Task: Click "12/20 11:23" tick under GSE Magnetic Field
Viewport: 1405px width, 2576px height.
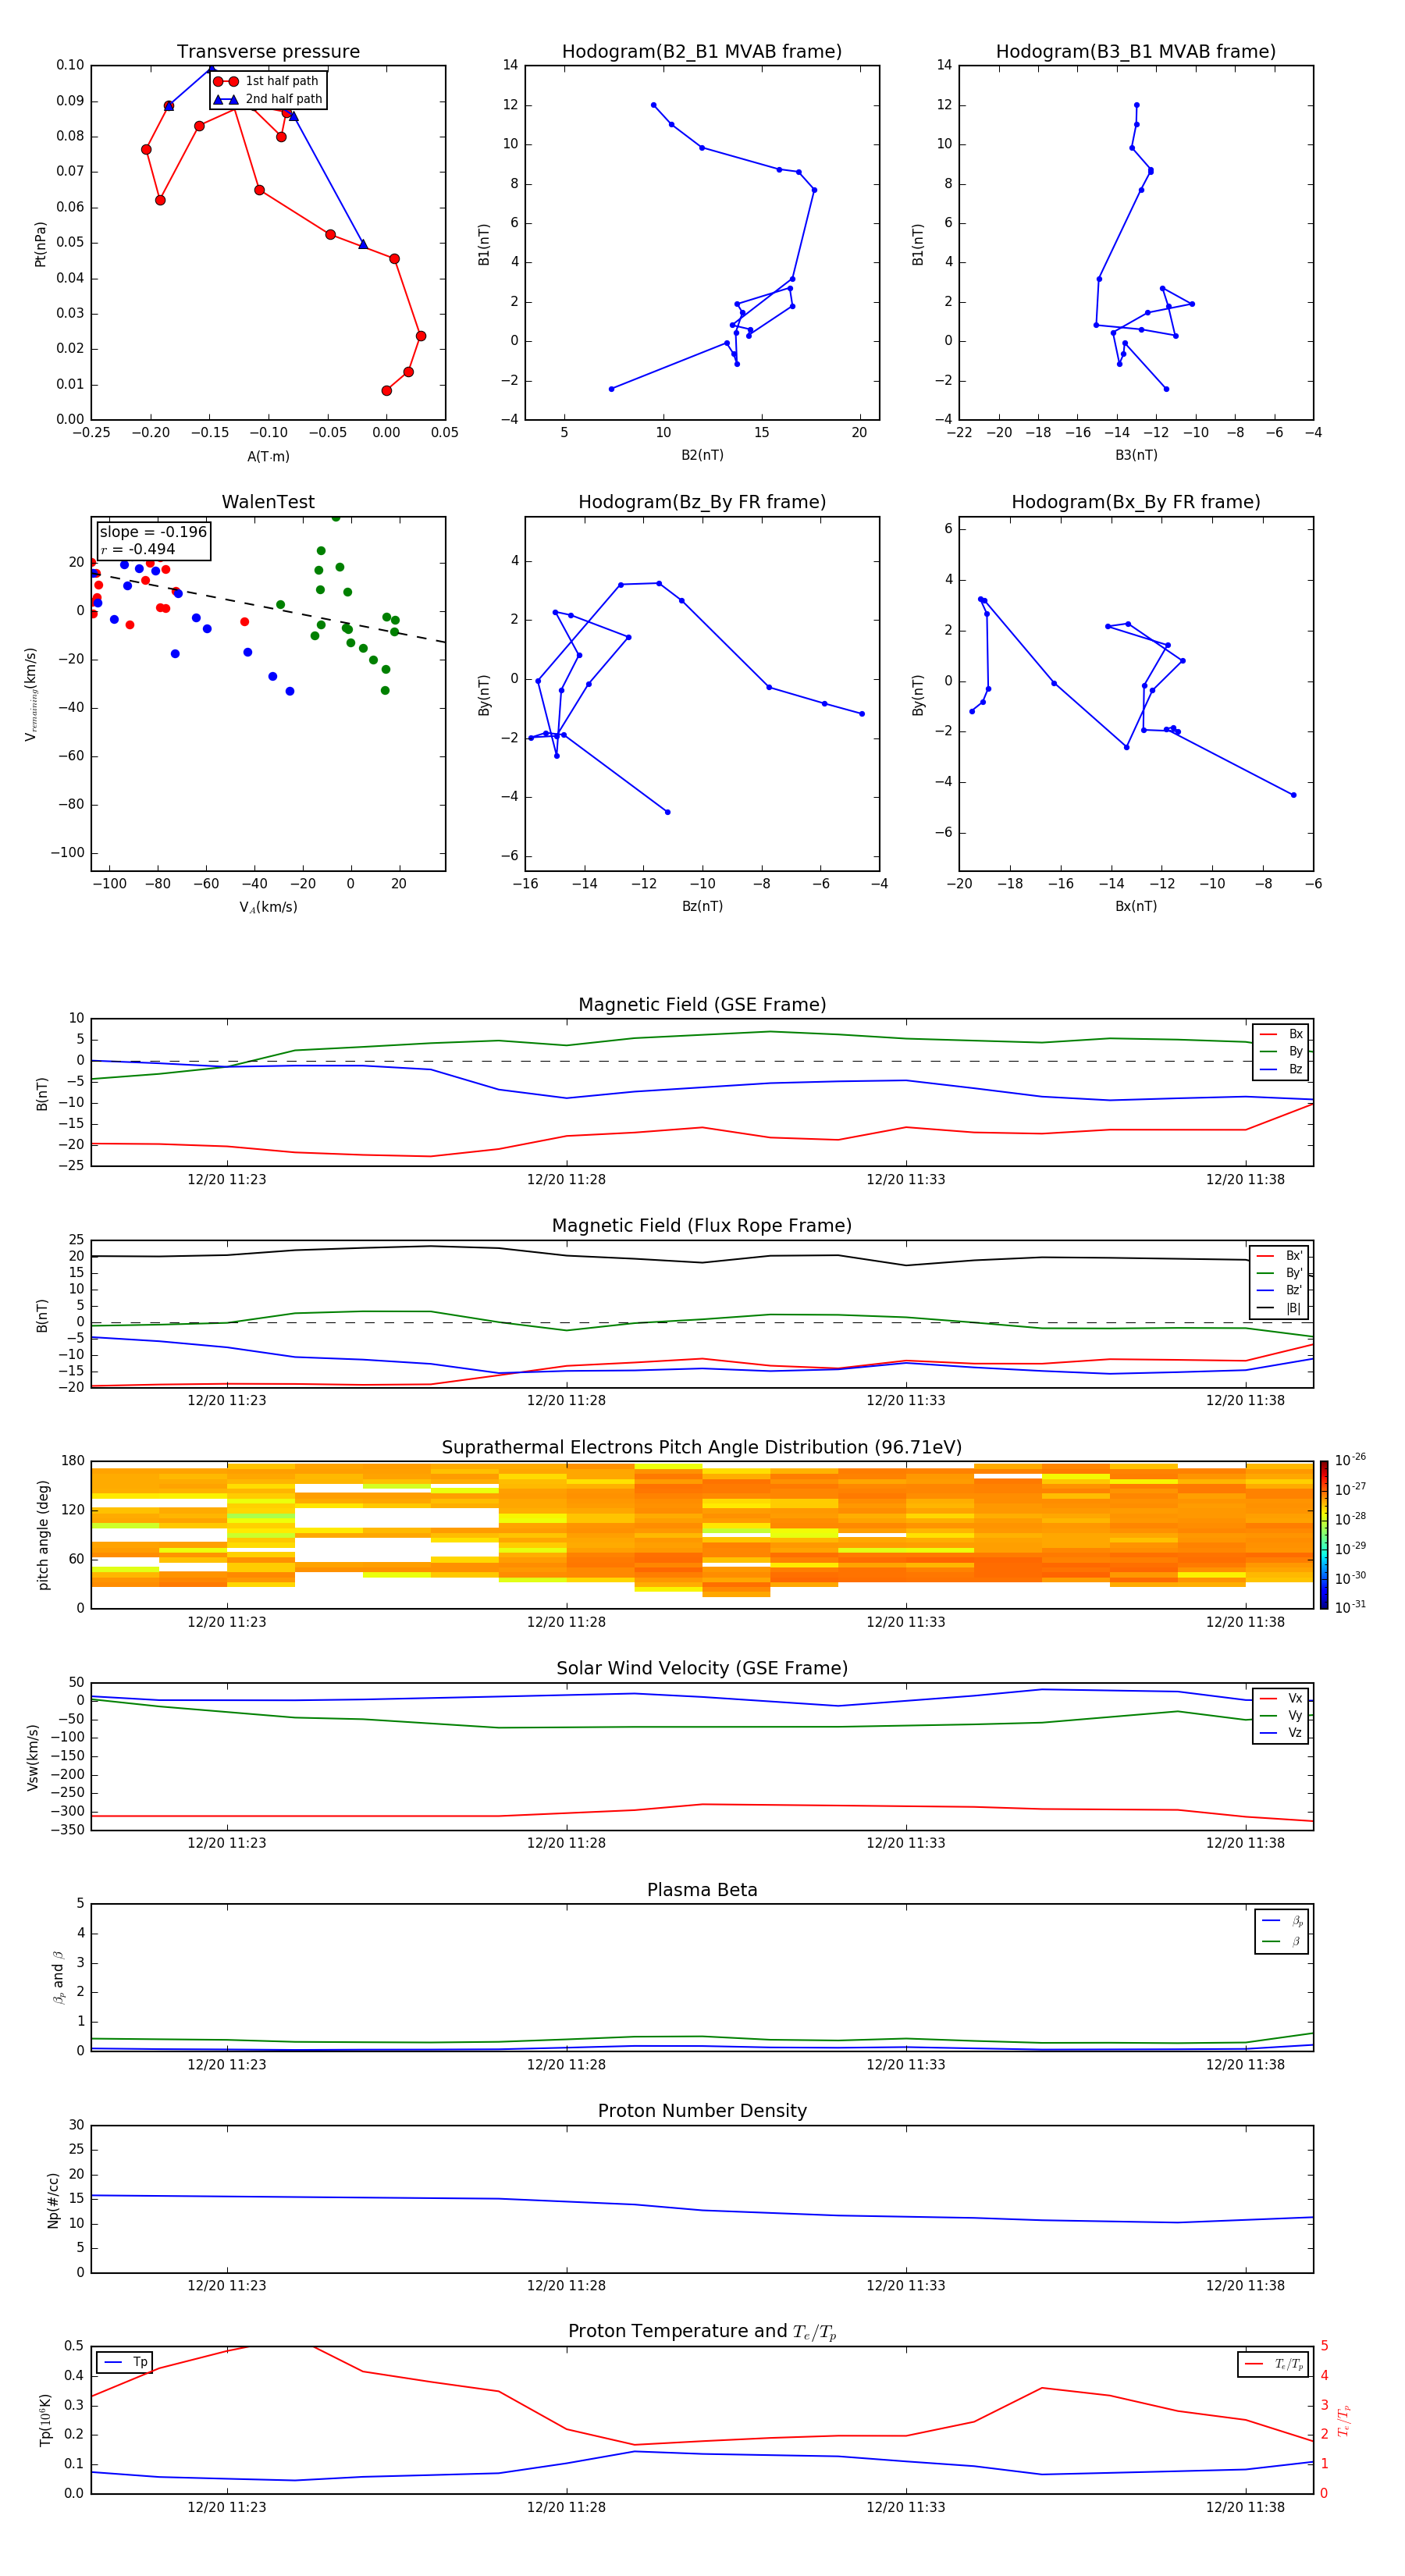Action: 227,1179
